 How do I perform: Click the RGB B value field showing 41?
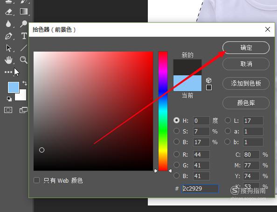pyautogui.click(x=201, y=176)
